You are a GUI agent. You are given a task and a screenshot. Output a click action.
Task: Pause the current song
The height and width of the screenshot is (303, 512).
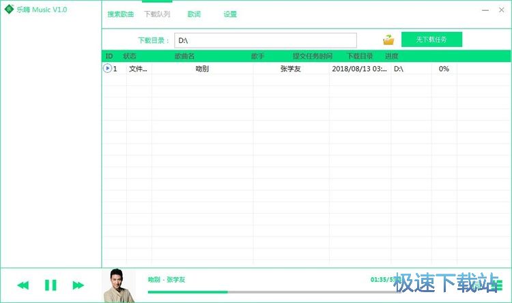tap(51, 285)
